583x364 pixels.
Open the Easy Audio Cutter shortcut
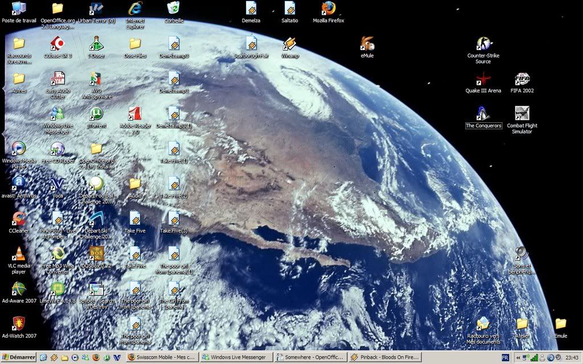pyautogui.click(x=58, y=80)
